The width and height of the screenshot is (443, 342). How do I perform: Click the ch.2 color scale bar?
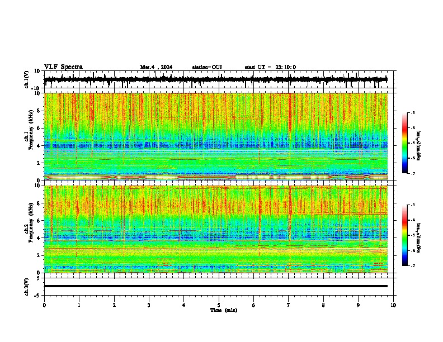click(x=404, y=235)
